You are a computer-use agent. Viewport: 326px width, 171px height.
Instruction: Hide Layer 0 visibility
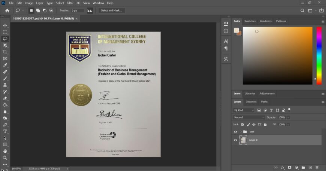click(235, 140)
